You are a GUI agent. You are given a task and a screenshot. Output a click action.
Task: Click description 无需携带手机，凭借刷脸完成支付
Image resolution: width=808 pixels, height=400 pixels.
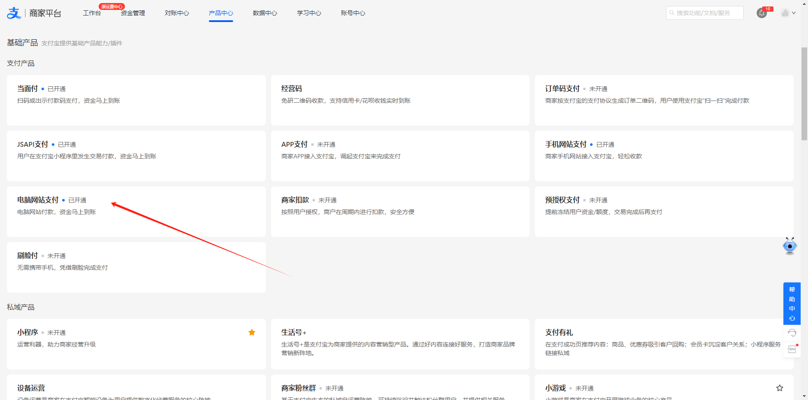pyautogui.click(x=63, y=268)
